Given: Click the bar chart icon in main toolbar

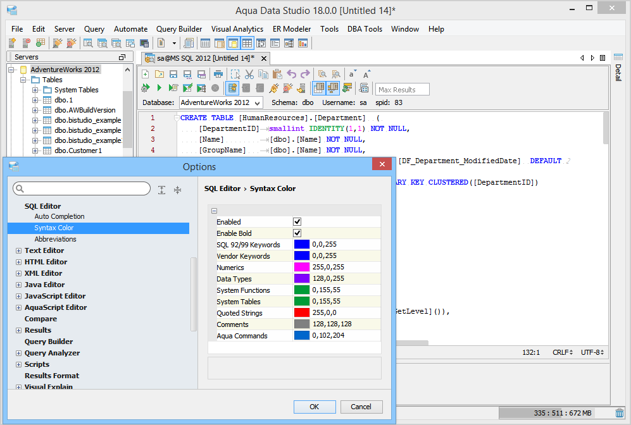Looking at the screenshot, I should coord(303,43).
